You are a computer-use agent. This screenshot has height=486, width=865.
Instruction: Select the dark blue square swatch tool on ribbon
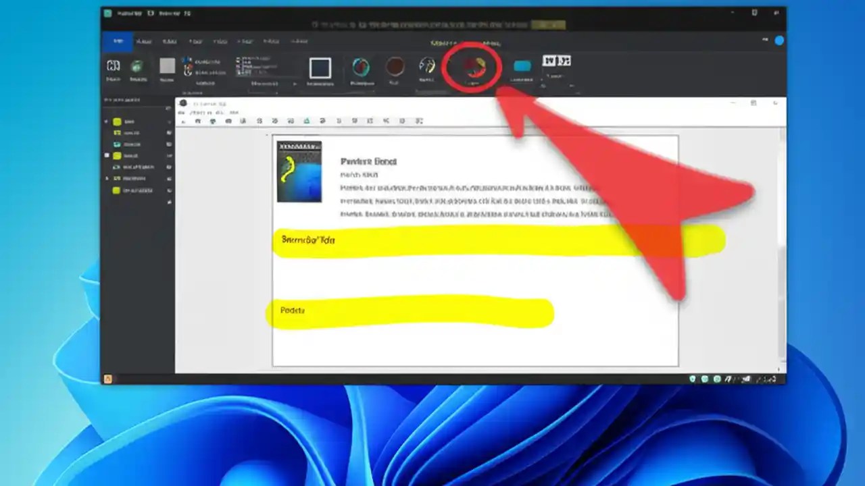(x=320, y=68)
